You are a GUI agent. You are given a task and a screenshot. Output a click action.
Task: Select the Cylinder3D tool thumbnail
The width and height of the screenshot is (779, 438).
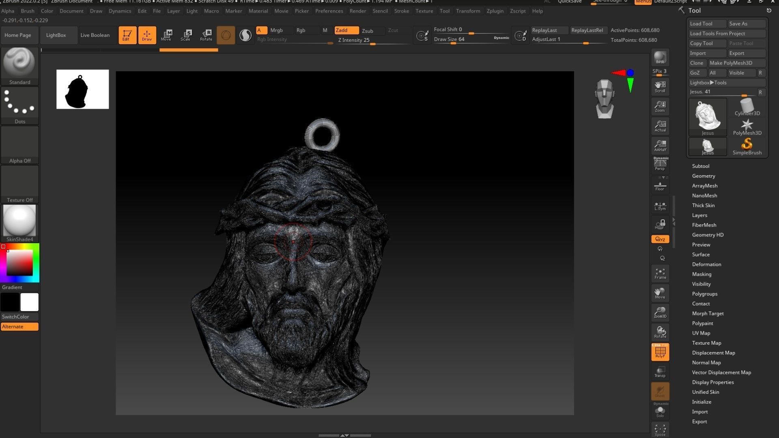747,107
